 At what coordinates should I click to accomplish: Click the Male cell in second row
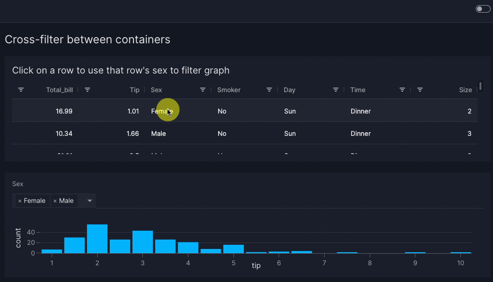[159, 134]
